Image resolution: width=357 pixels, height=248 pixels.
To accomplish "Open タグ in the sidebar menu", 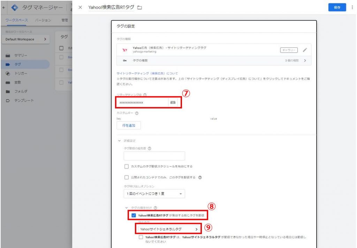I will tap(25, 65).
